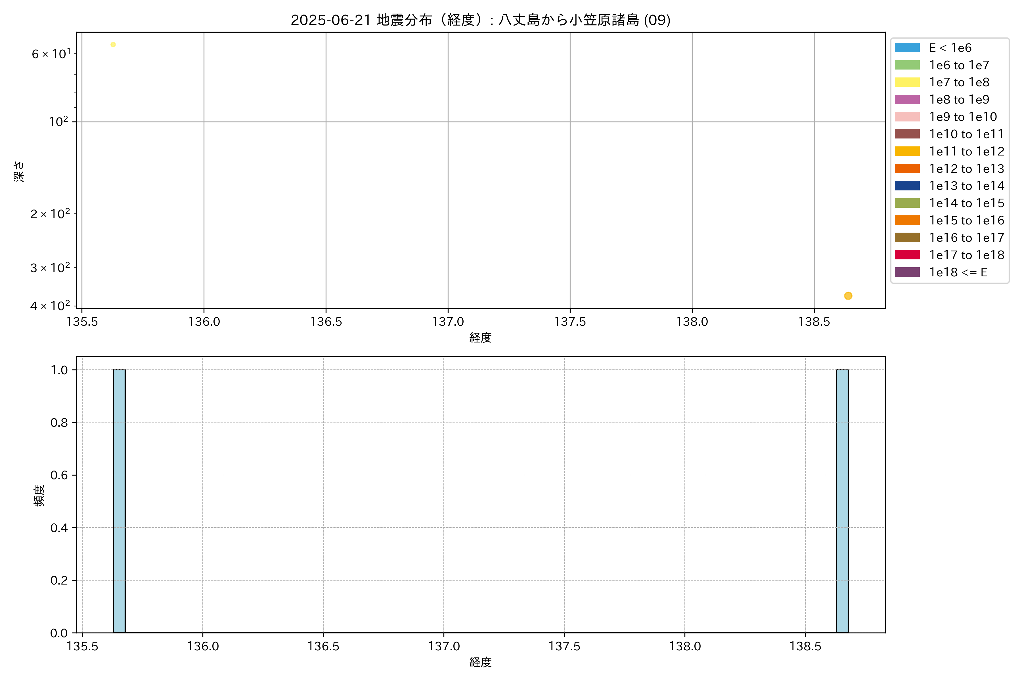Click the 1e17 to 1e18 red swatch
The width and height of the screenshot is (1022, 681).
(x=907, y=255)
